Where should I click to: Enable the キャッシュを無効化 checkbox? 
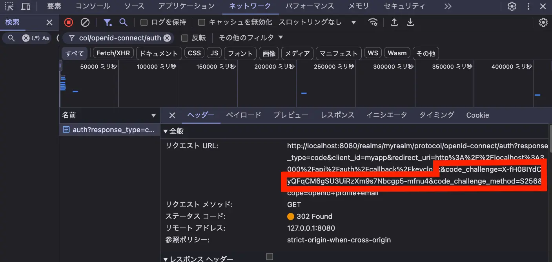[x=202, y=22]
